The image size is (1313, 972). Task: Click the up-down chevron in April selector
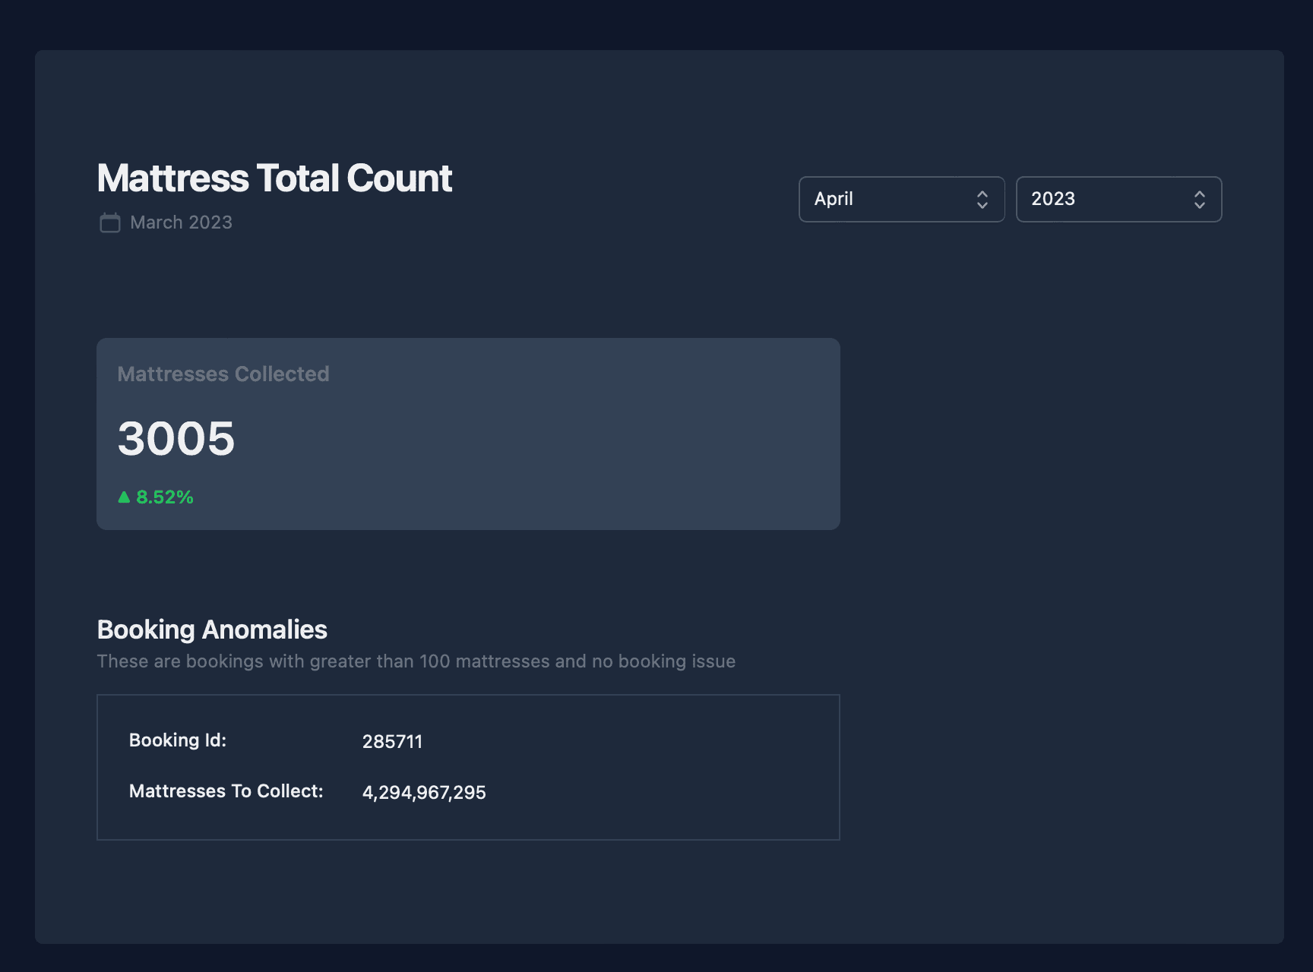(x=982, y=200)
